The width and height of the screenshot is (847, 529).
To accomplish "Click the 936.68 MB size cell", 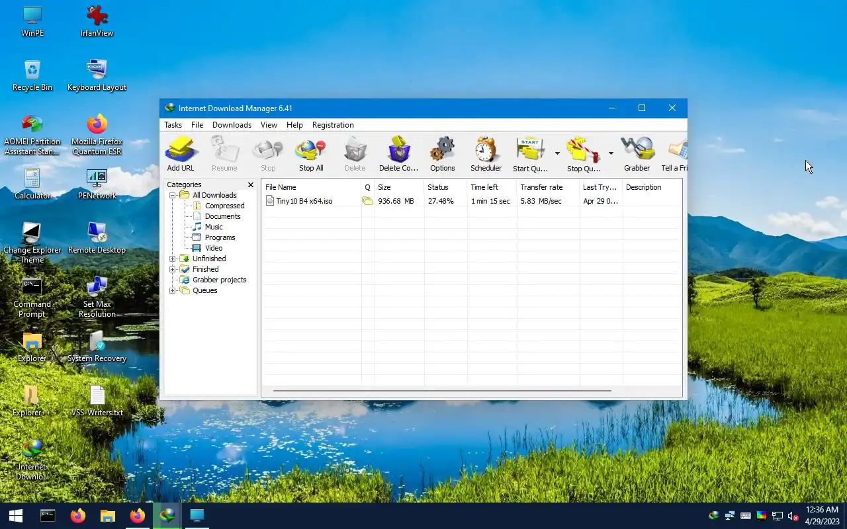I will click(x=396, y=201).
